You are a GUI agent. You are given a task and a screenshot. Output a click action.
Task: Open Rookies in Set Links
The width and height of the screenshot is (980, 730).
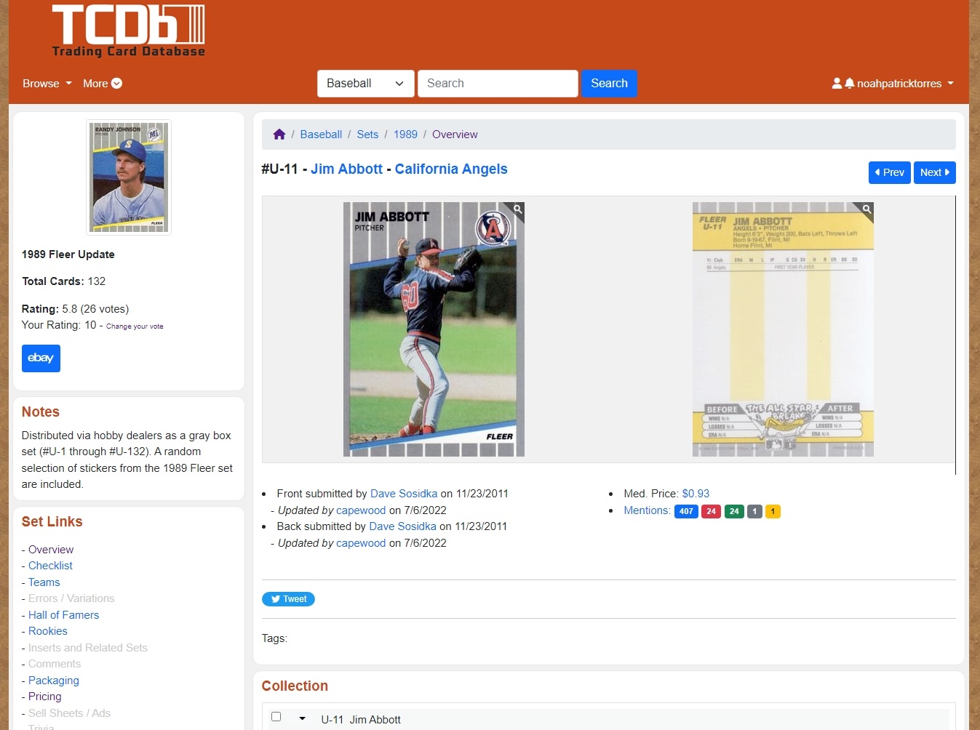[x=48, y=631]
